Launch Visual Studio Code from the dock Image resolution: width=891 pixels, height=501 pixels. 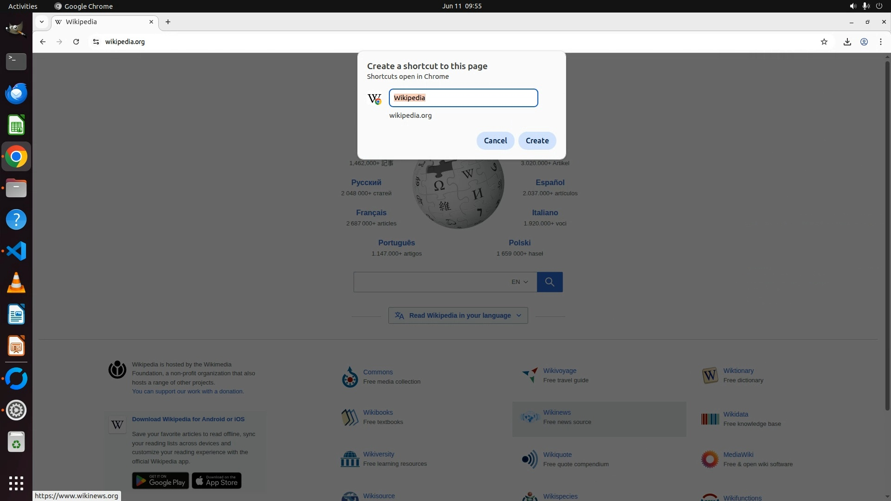click(16, 251)
